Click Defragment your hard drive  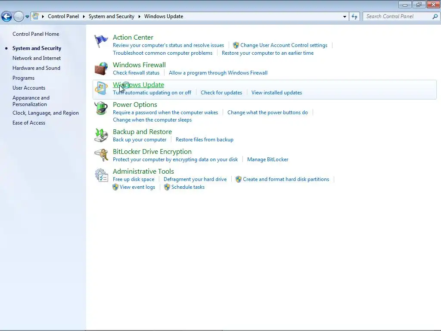pyautogui.click(x=195, y=179)
